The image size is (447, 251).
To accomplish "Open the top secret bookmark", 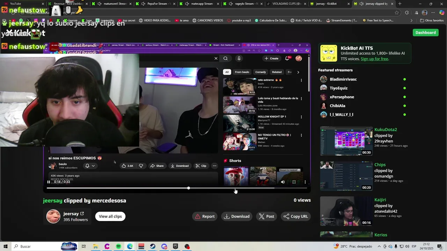I will (126, 20).
